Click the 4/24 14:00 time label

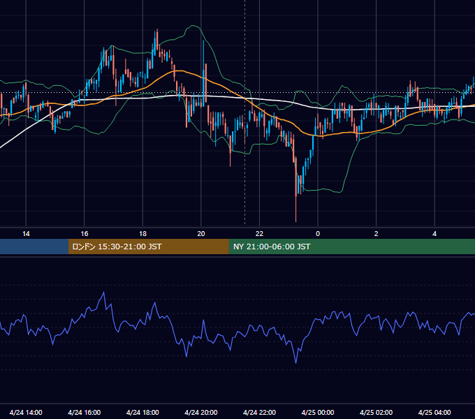26,412
